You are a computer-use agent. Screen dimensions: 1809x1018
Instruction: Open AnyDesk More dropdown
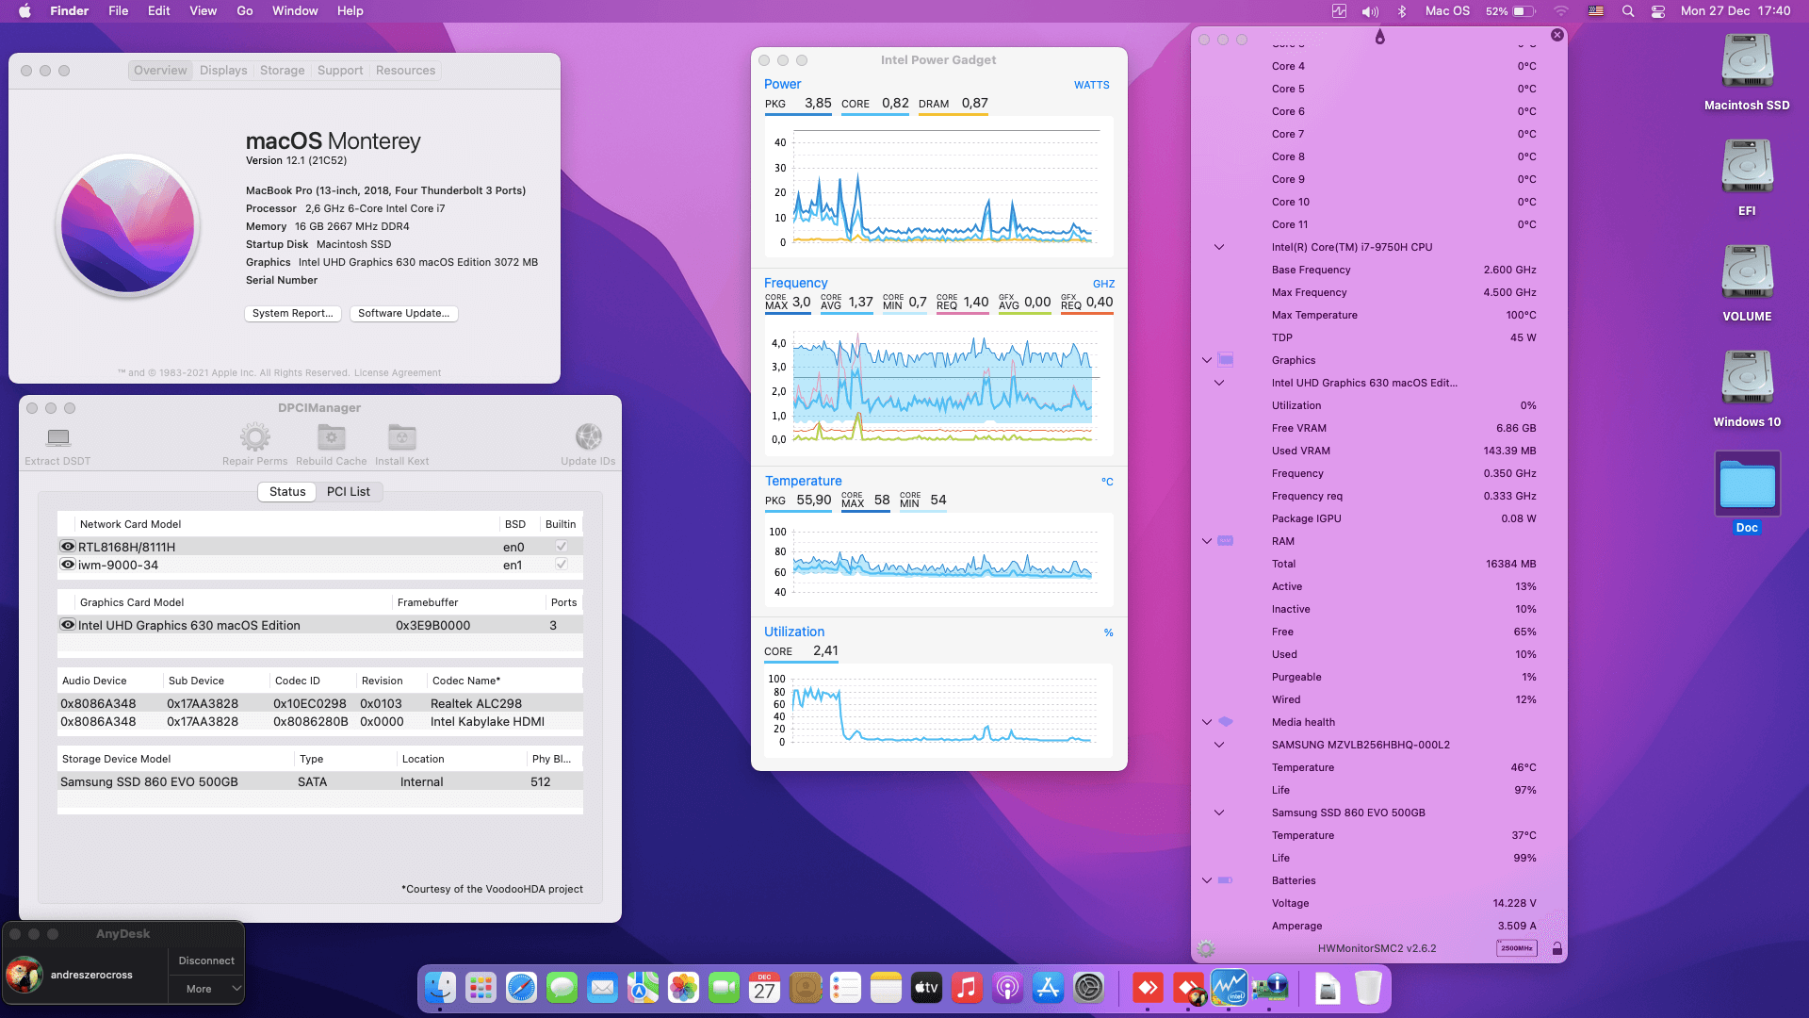[206, 989]
